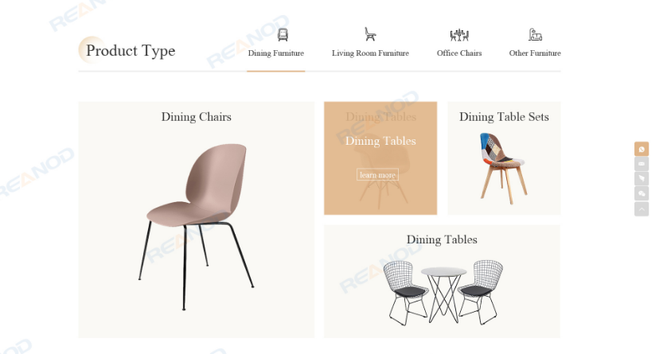The width and height of the screenshot is (667, 354).
Task: Click the Dining Furniture armchair icon
Action: pyautogui.click(x=283, y=34)
